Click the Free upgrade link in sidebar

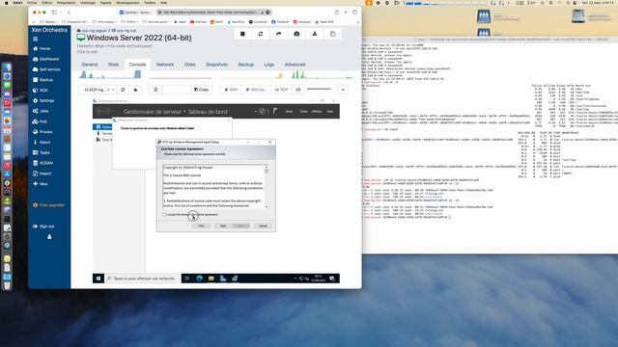click(x=48, y=205)
